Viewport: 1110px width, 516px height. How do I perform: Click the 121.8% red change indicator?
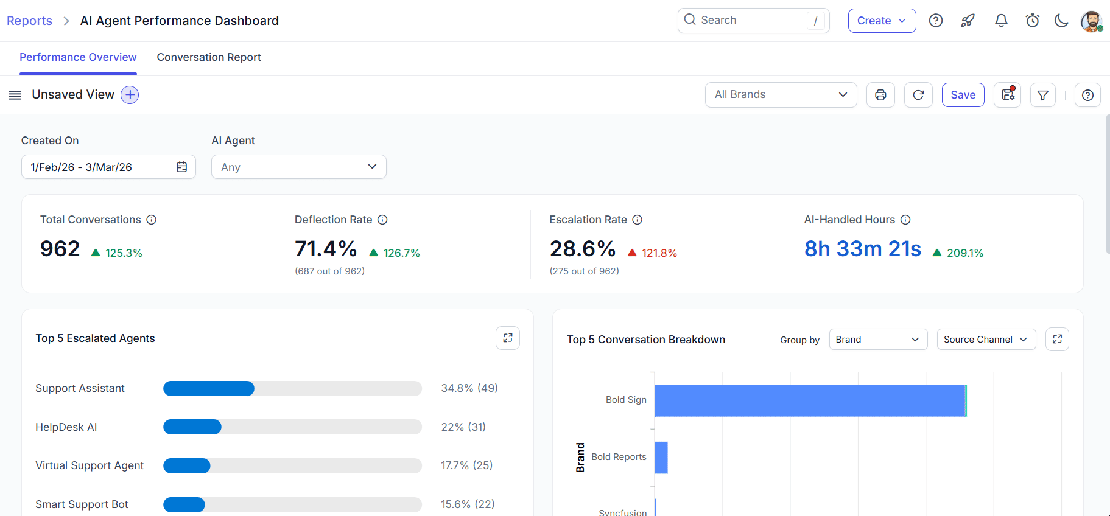pos(652,253)
